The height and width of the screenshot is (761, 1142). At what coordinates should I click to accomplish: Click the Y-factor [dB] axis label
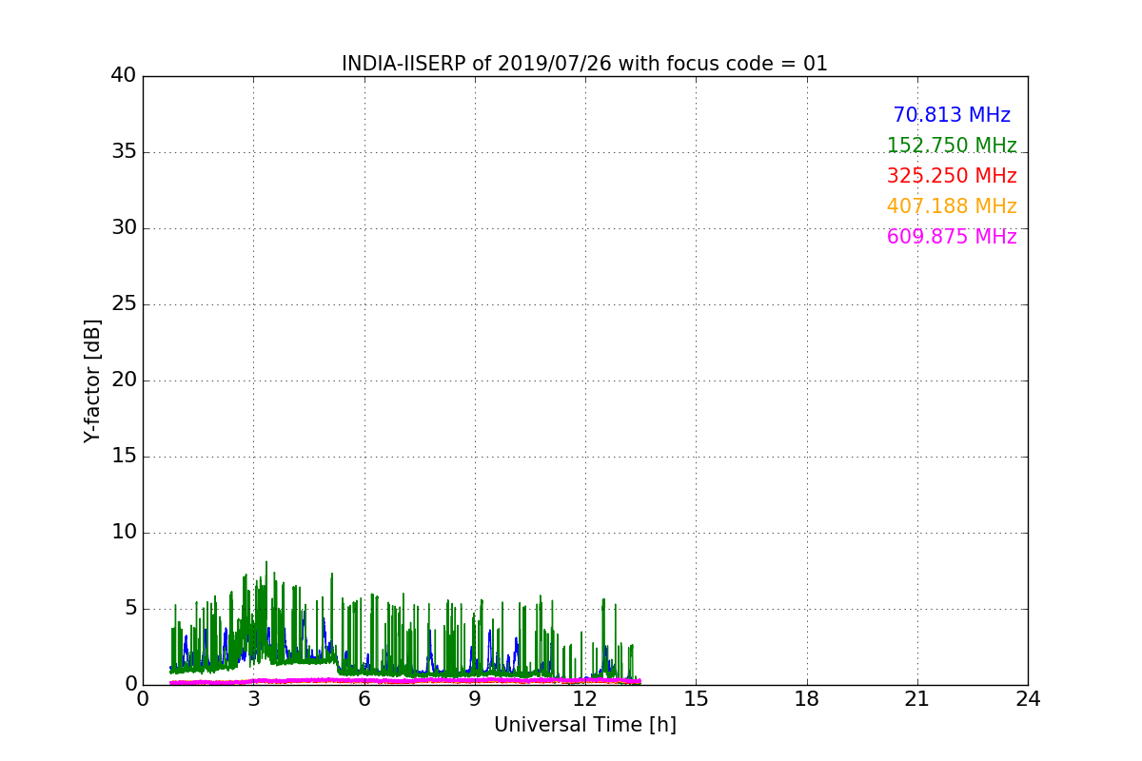[x=92, y=380]
